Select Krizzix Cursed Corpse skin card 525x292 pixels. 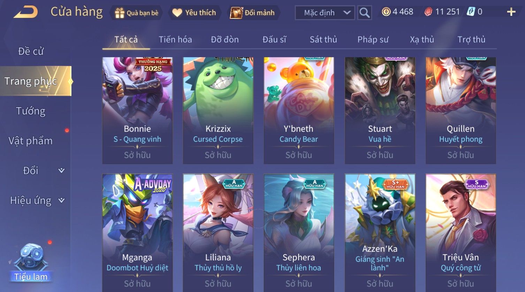click(218, 110)
